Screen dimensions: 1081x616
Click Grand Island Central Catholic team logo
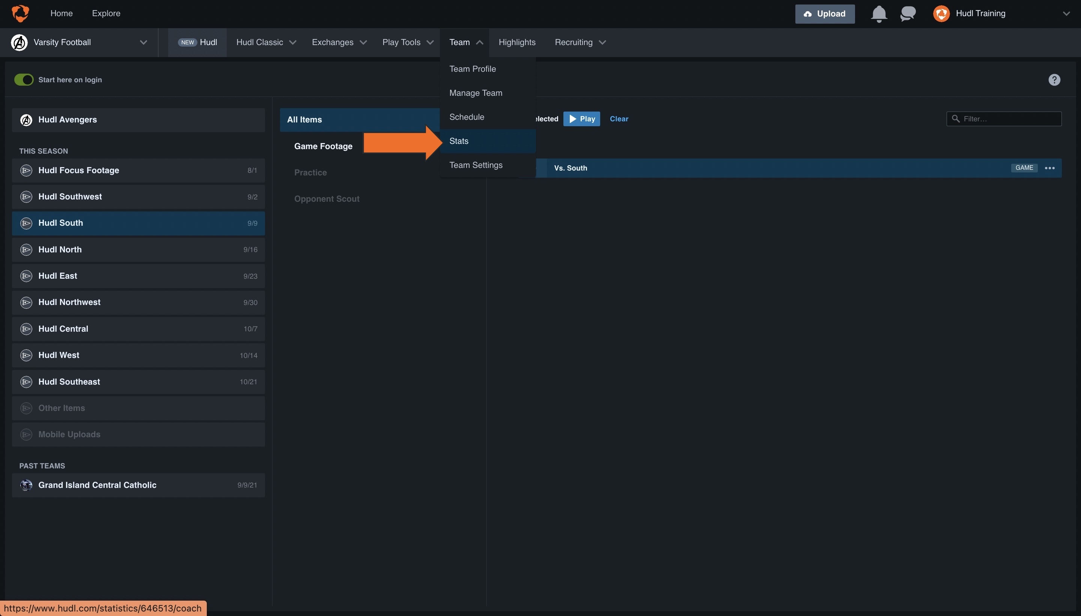[26, 485]
